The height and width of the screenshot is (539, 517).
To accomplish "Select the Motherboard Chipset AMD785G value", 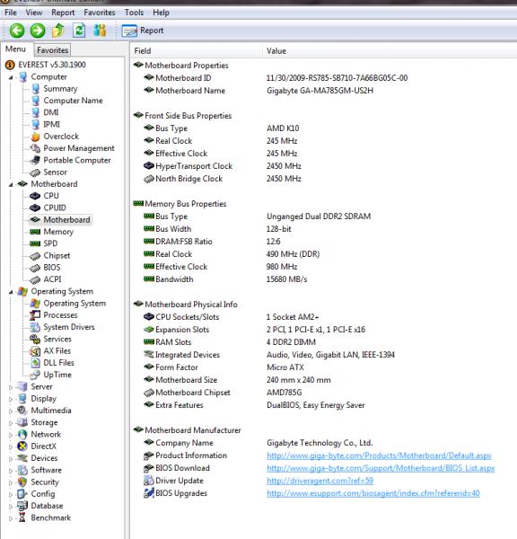I will point(285,393).
